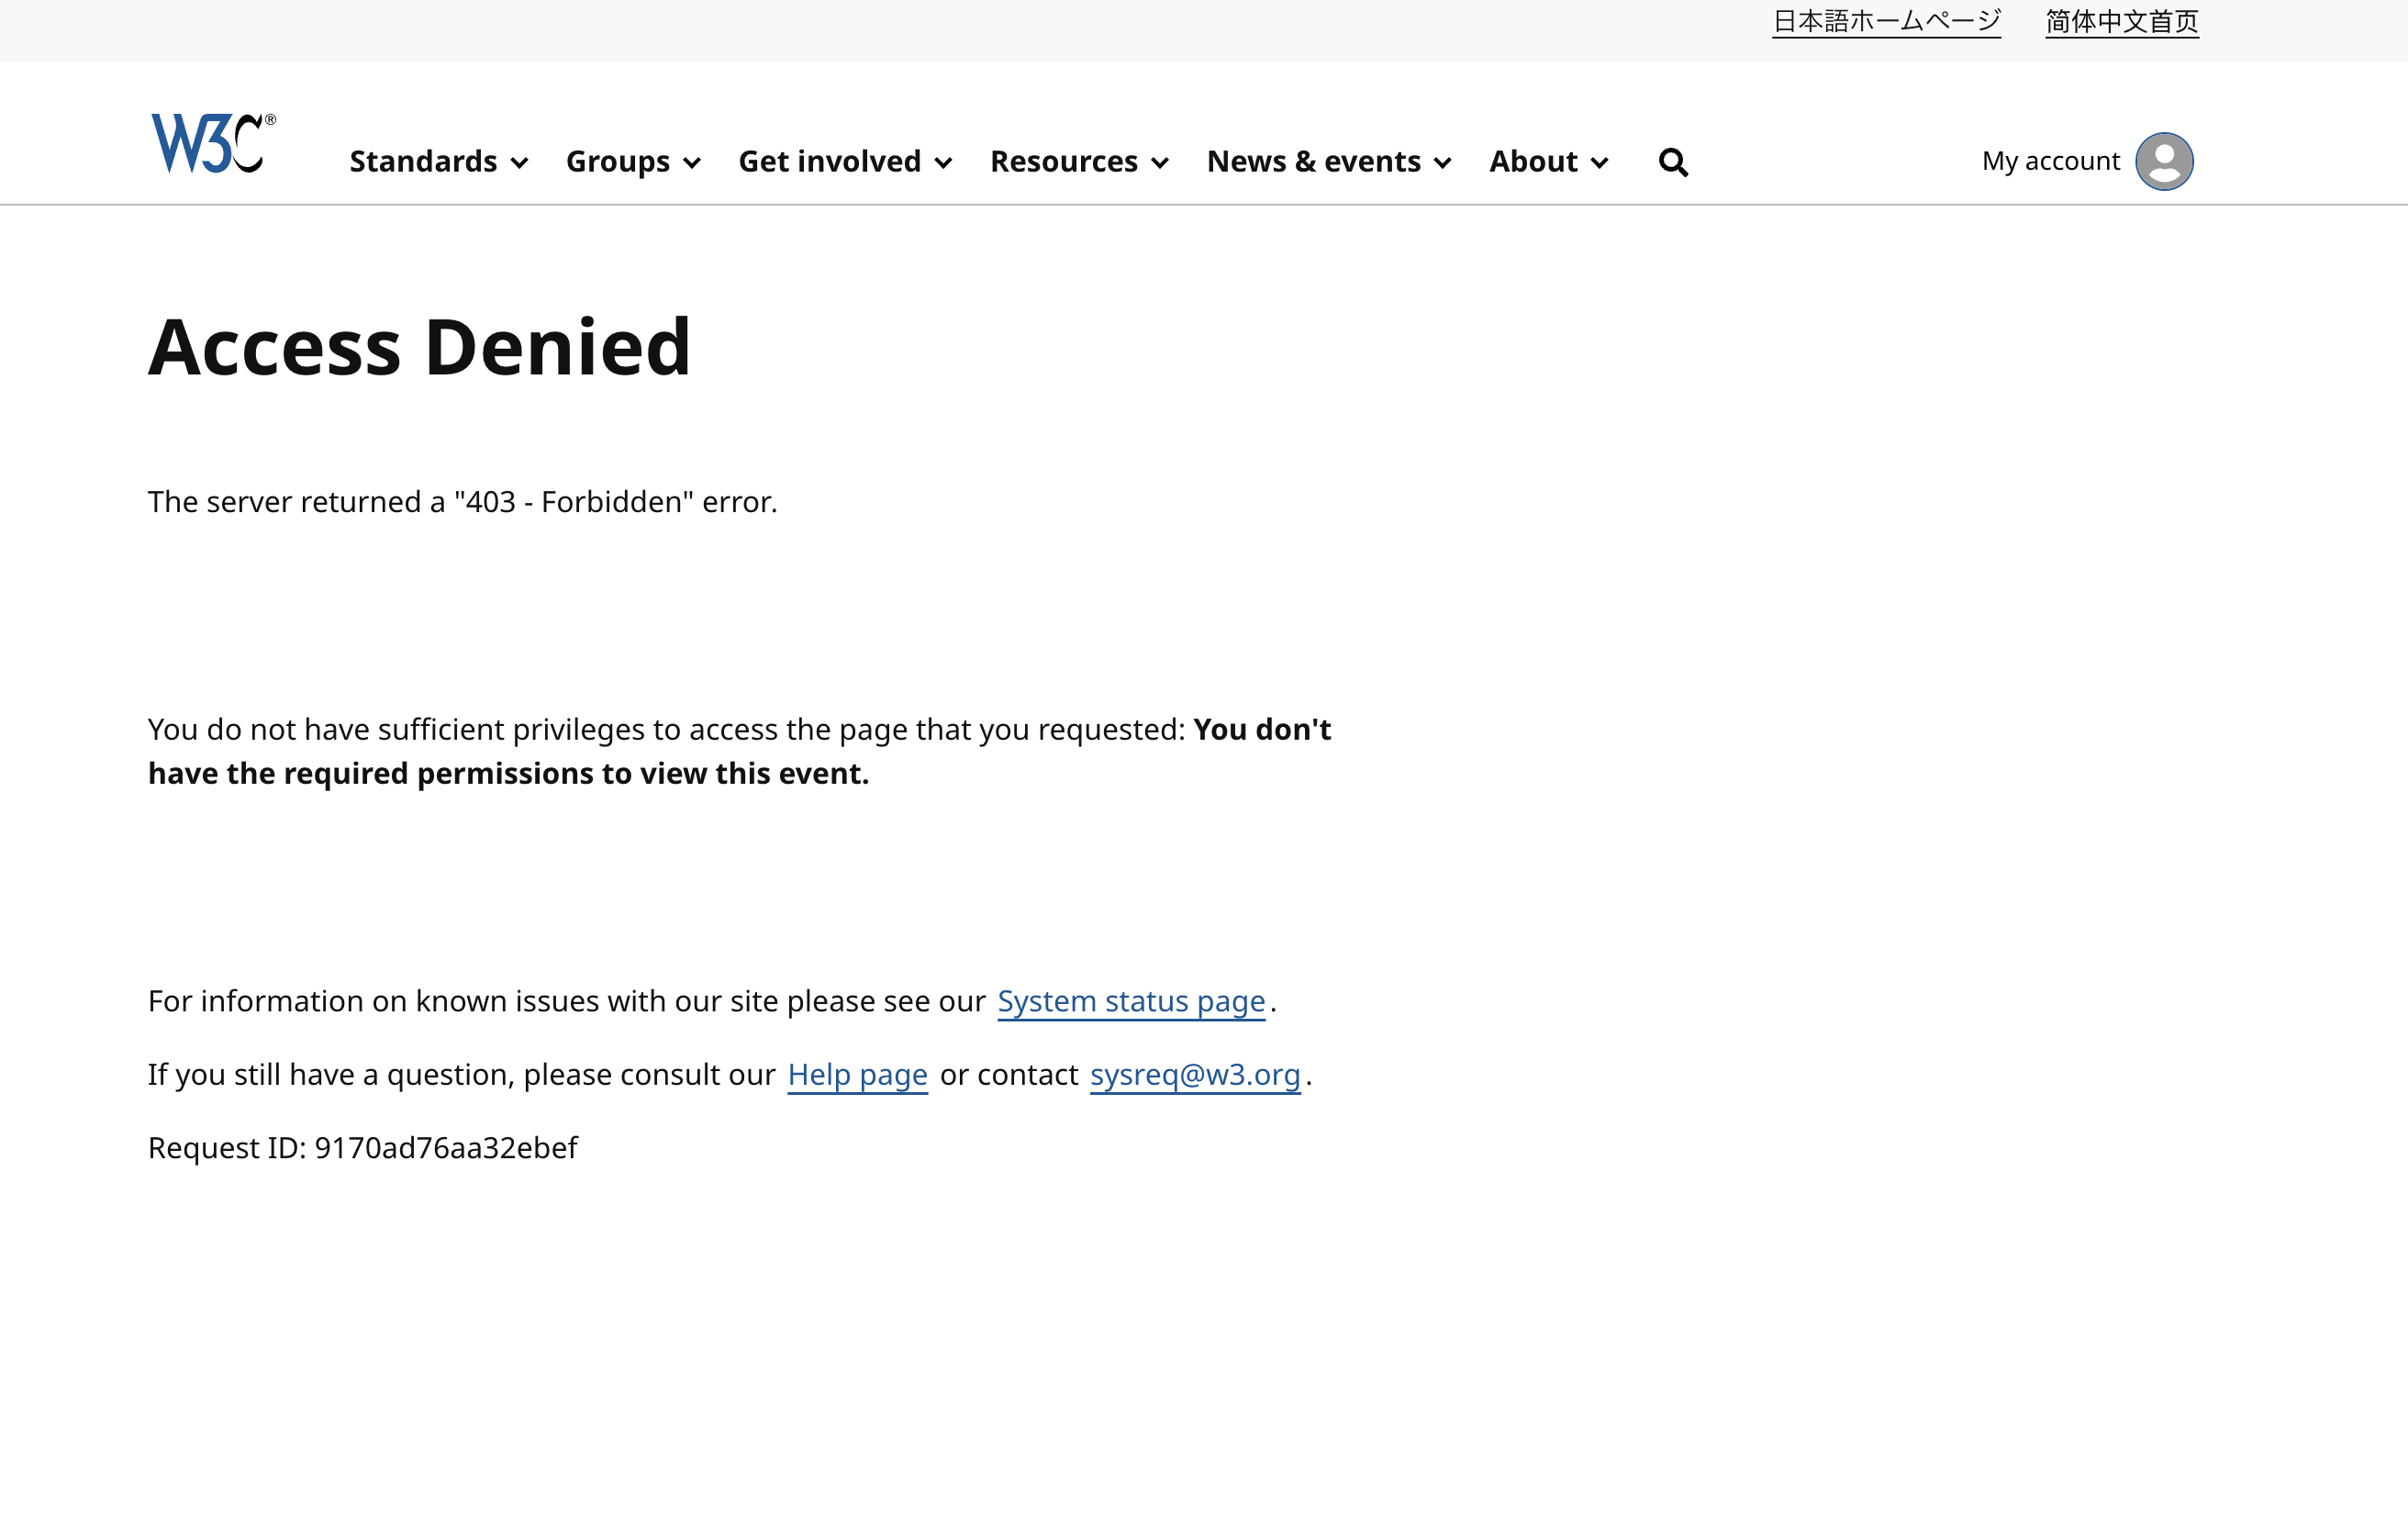Open the search magnifier icon

[x=1673, y=162]
